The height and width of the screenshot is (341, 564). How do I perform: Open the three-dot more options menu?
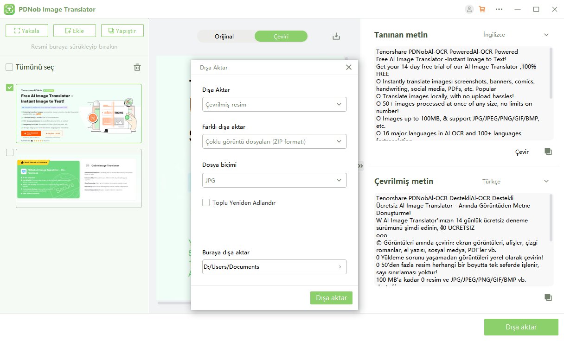coord(499,9)
